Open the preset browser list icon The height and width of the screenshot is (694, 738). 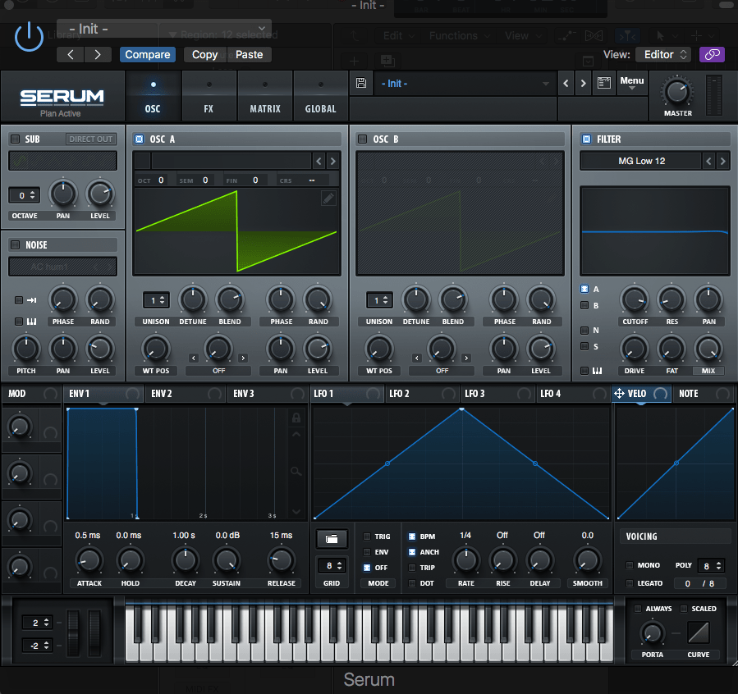605,84
